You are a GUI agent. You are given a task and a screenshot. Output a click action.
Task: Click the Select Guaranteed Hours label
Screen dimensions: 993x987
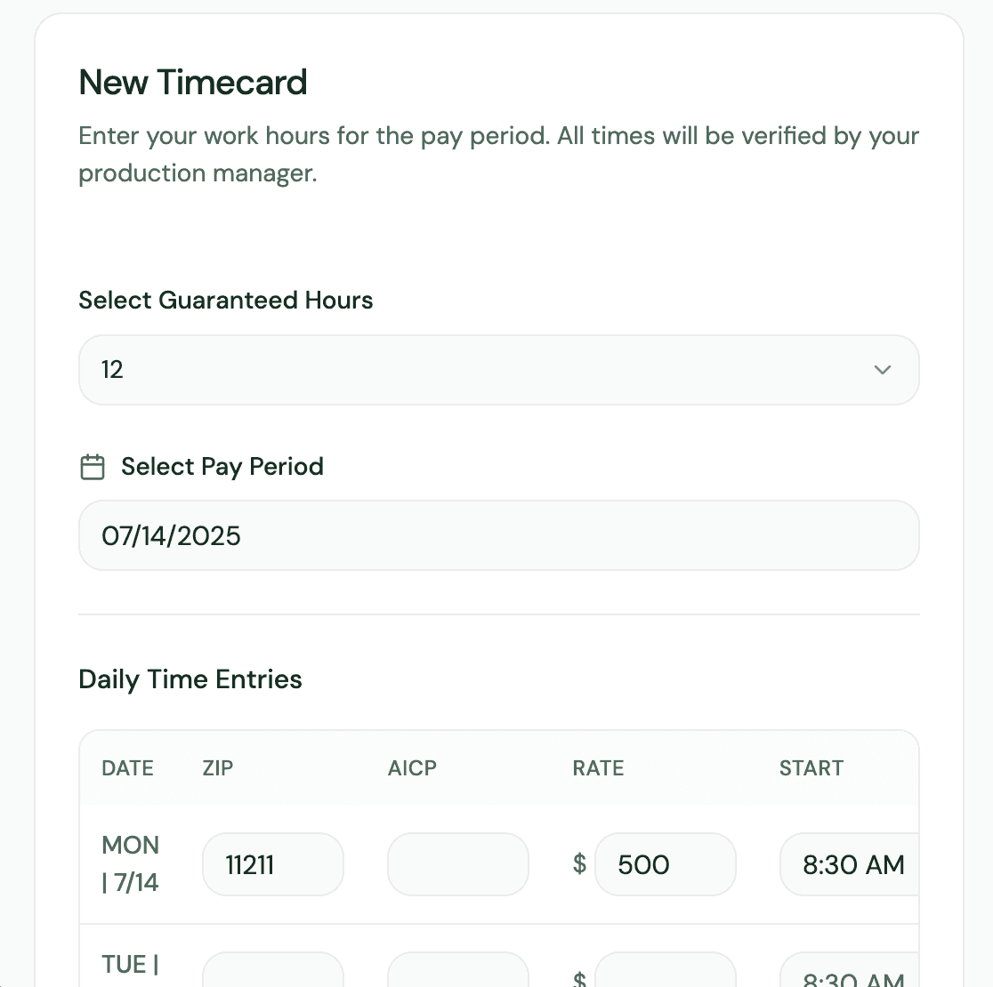(225, 300)
